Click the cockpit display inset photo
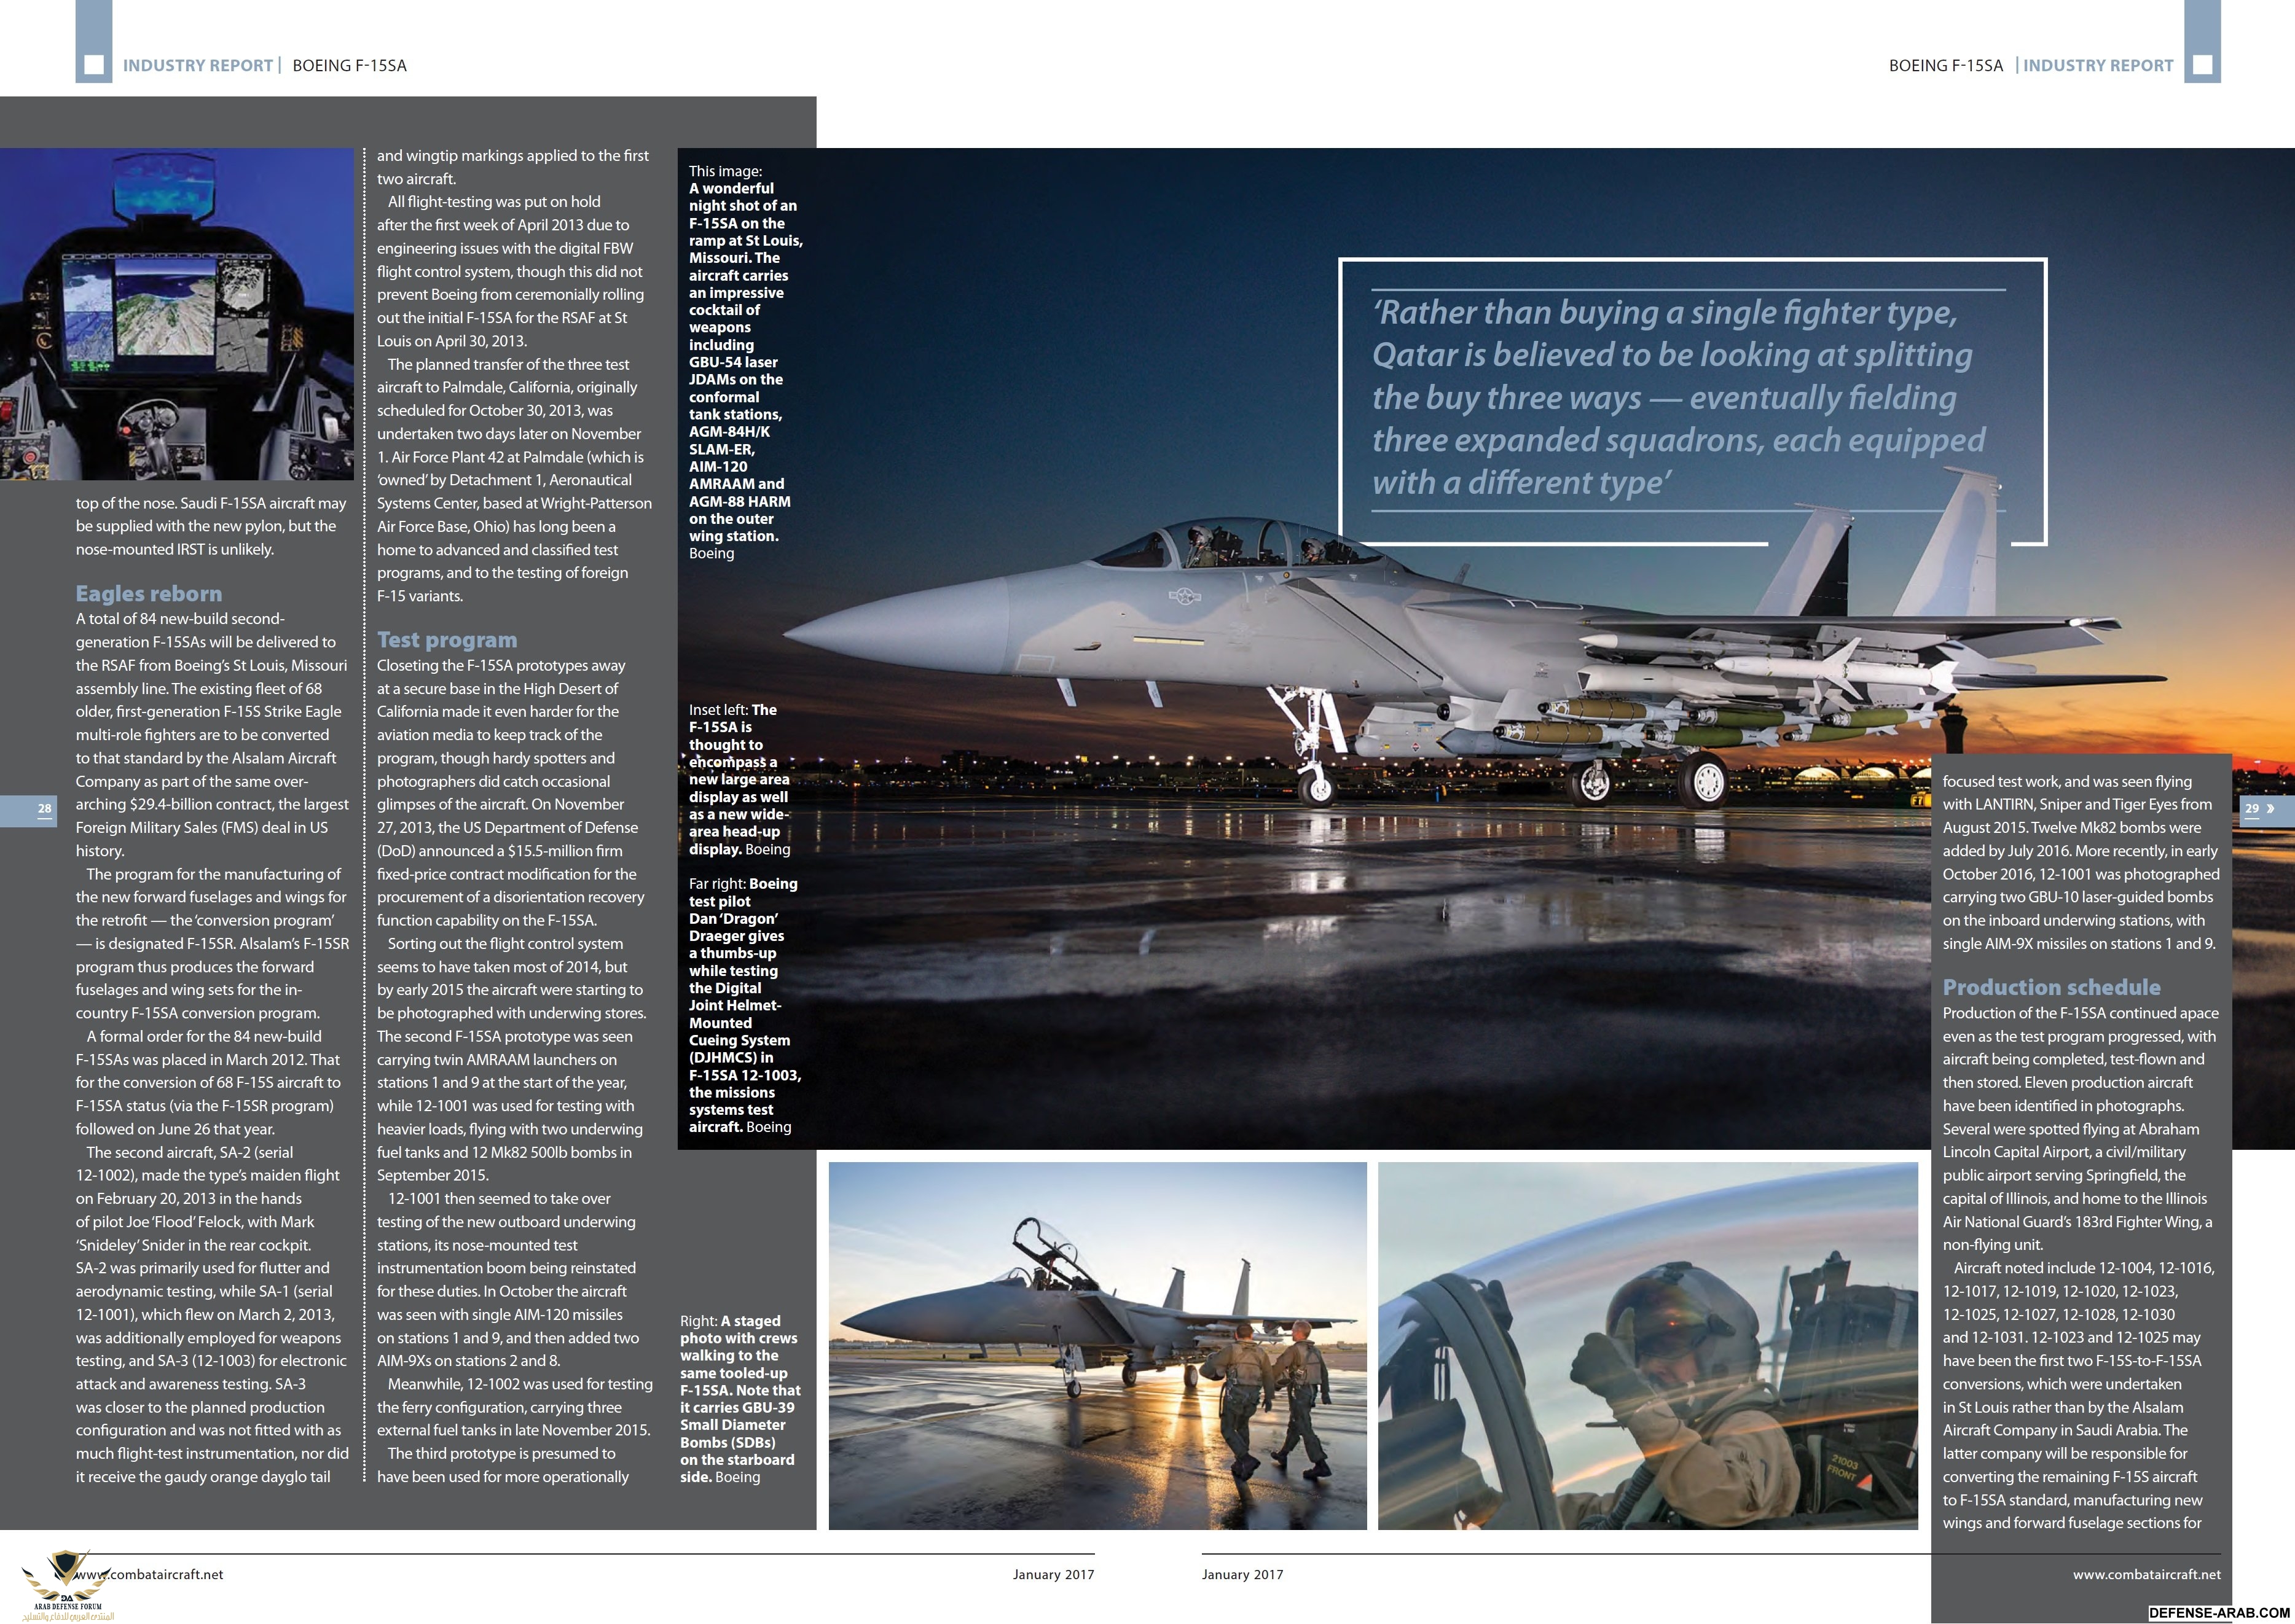The height and width of the screenshot is (1624, 2295). (177, 314)
